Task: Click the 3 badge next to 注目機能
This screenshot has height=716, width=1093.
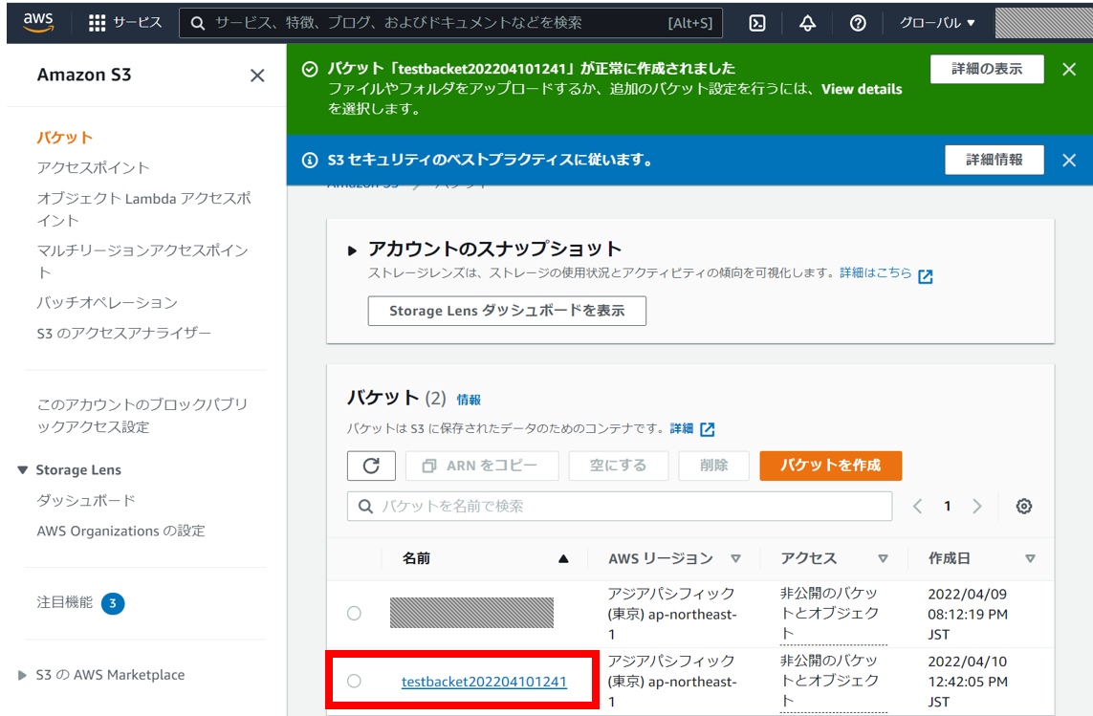Action: 113,603
